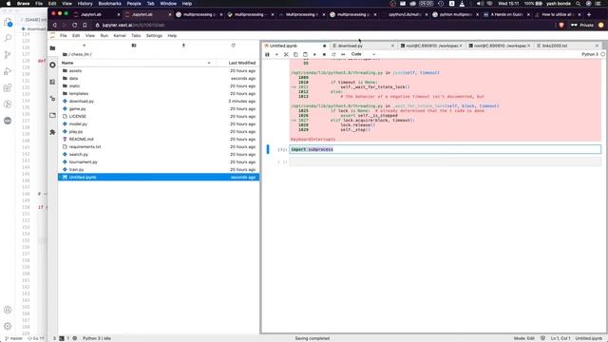Open JupyterLab Edit menu
The height and width of the screenshot is (342, 608).
click(76, 36)
